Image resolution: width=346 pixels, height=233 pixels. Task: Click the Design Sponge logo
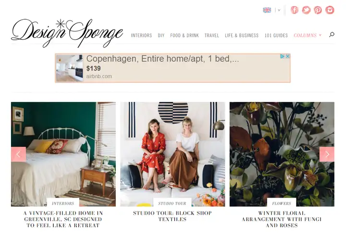point(67,33)
